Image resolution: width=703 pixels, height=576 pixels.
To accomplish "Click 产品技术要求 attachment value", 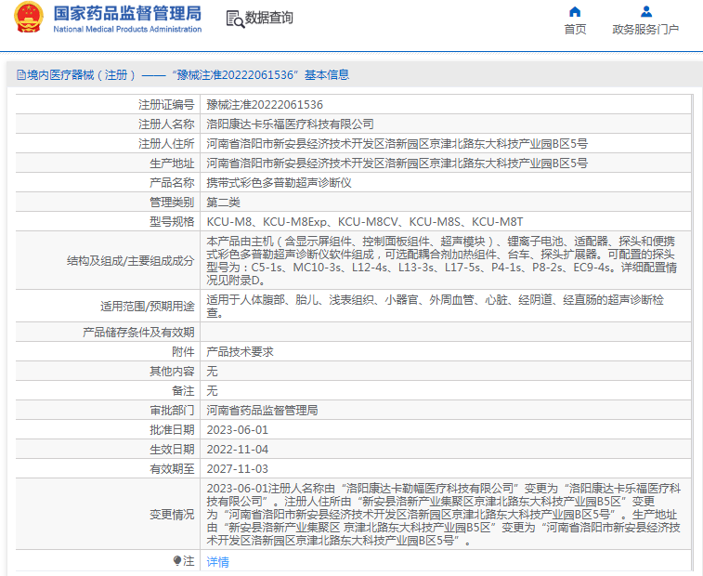I will pyautogui.click(x=240, y=352).
